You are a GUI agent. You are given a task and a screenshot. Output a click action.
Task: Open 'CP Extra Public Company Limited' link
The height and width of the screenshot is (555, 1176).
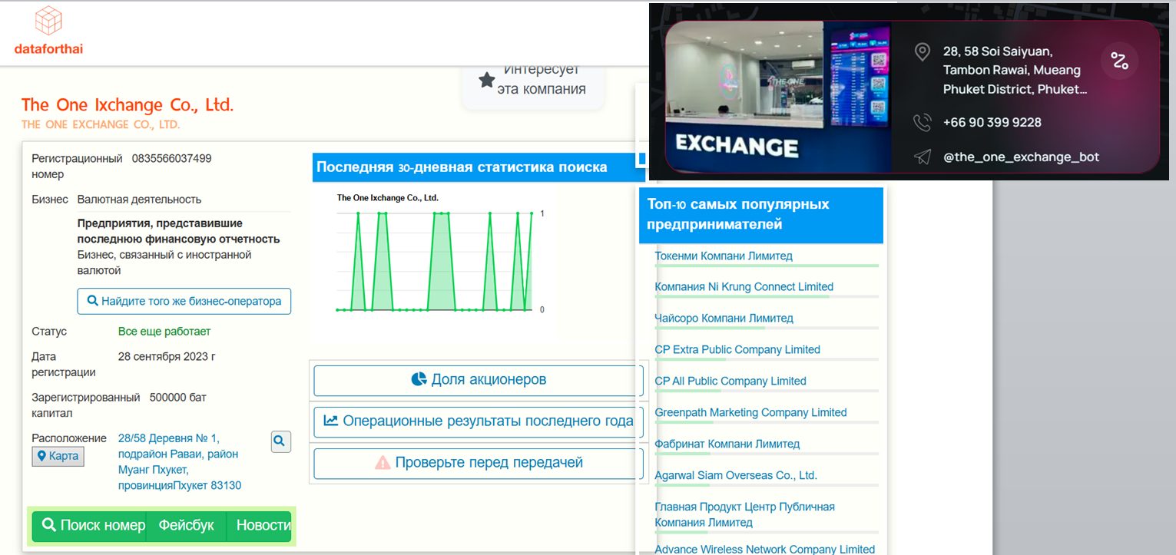coord(737,349)
